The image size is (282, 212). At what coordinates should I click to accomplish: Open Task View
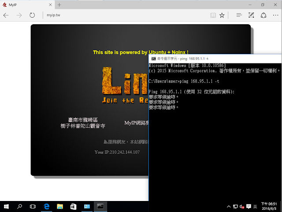pos(33,206)
